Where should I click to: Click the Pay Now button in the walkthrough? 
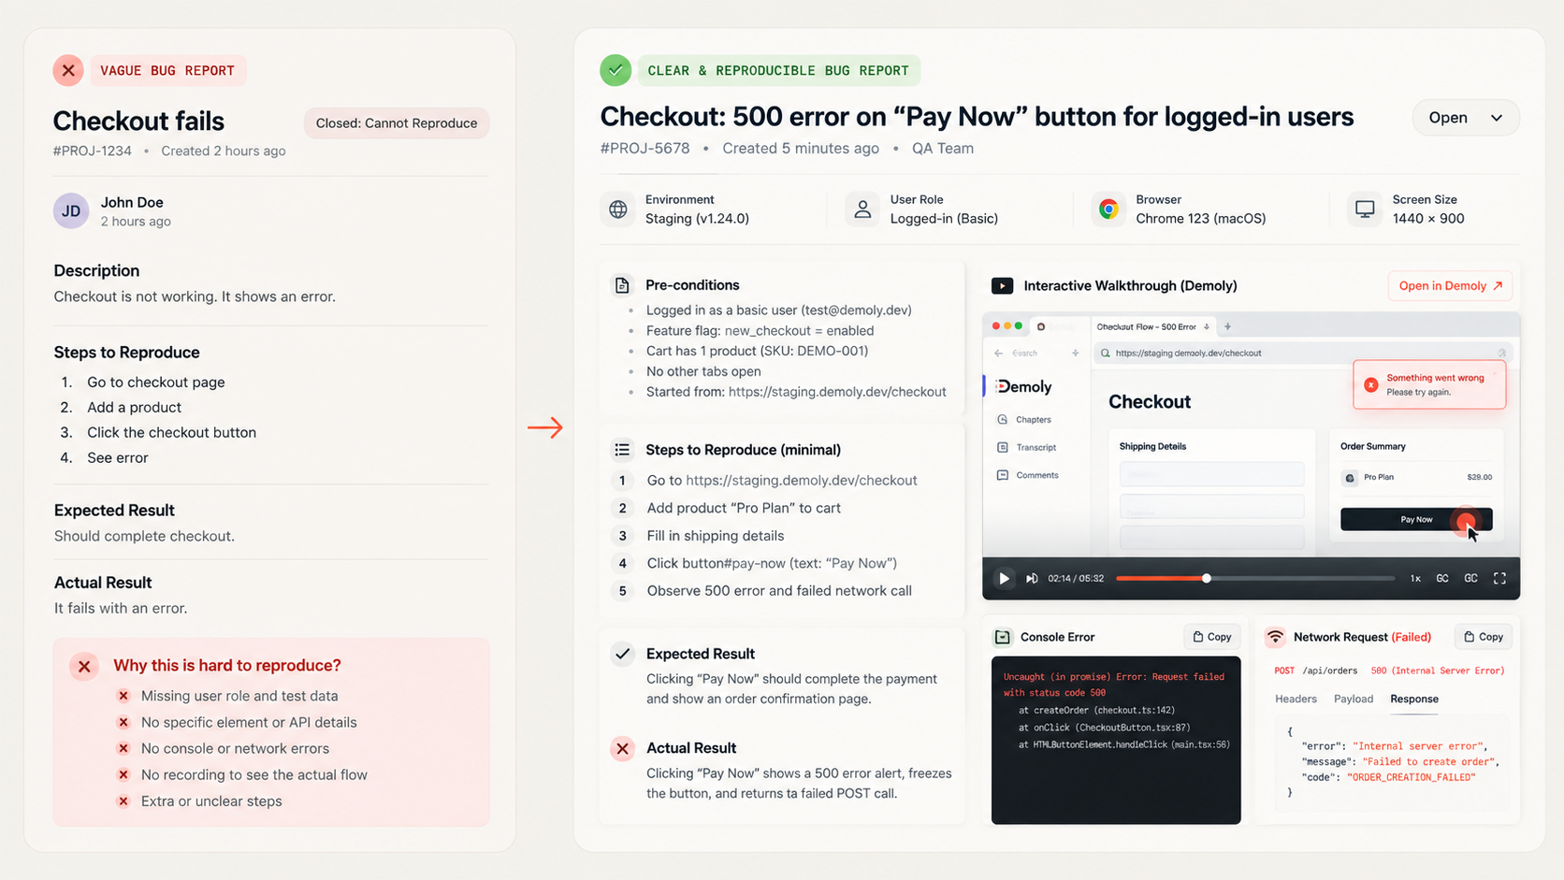1416,519
